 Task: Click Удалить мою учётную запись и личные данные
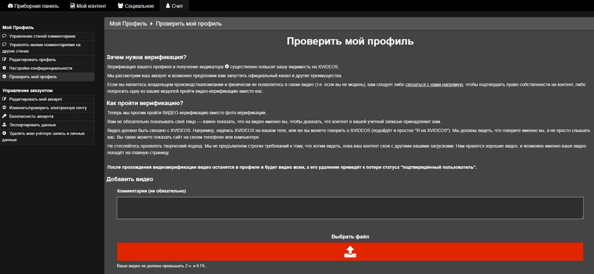click(47, 136)
